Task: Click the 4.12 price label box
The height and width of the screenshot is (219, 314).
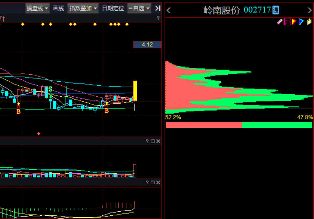Action: [147, 45]
